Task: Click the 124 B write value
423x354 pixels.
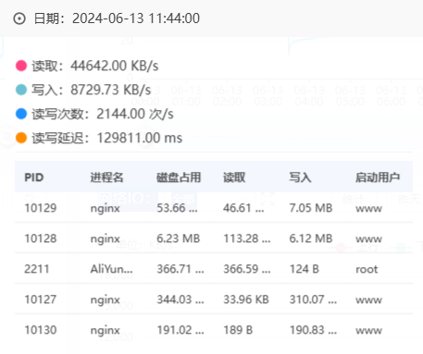Action: click(x=304, y=269)
